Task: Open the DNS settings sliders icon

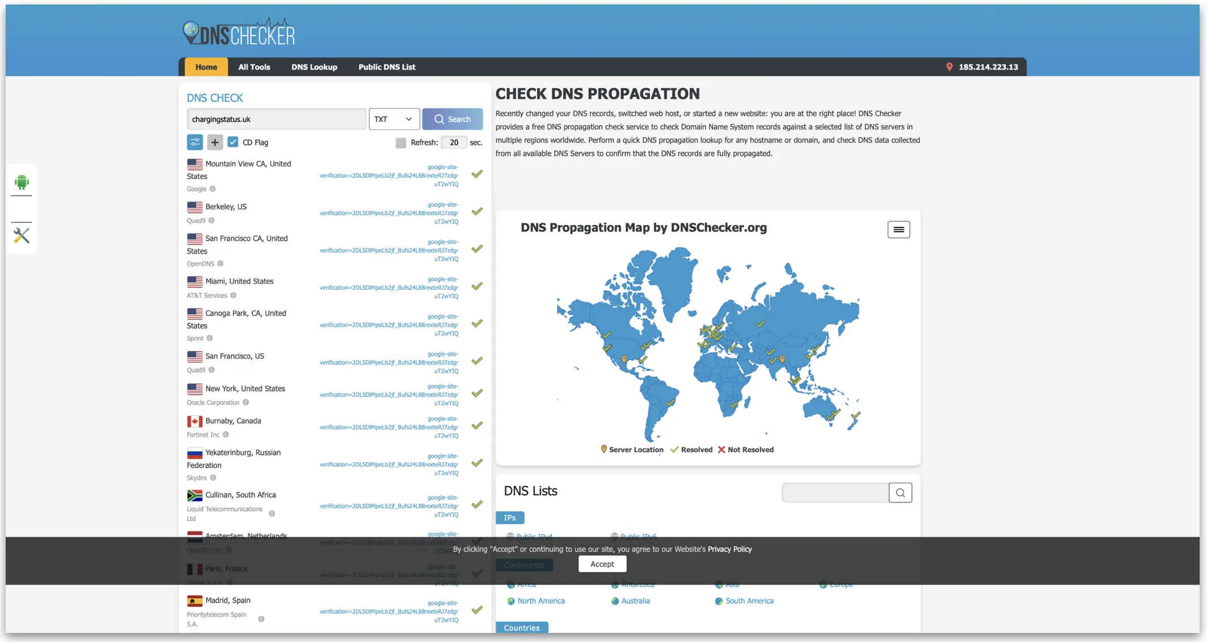Action: (195, 142)
